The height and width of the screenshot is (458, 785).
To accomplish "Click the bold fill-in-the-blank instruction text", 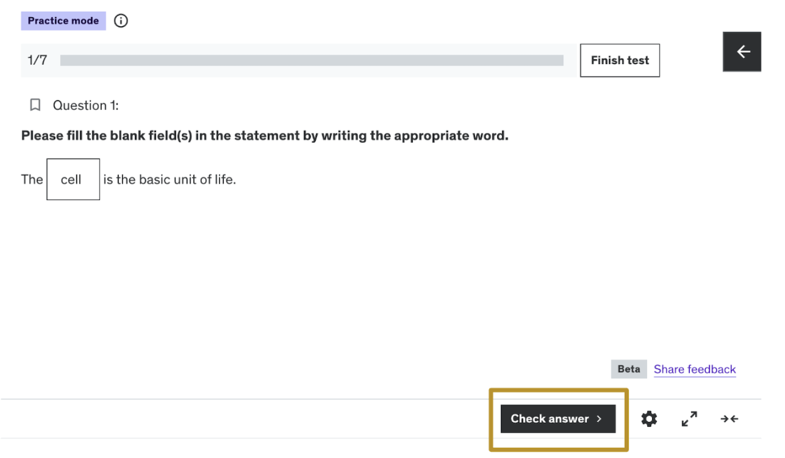I will coord(265,136).
